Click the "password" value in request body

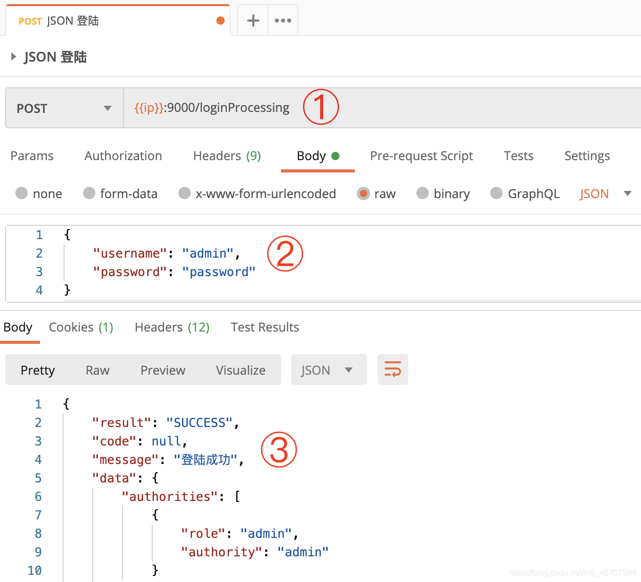click(x=219, y=272)
